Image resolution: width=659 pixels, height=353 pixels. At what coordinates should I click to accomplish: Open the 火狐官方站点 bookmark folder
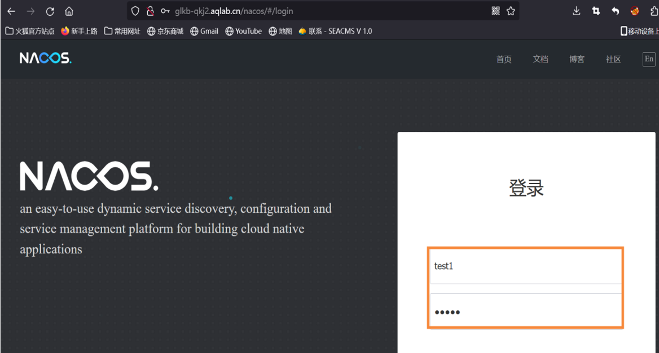30,31
